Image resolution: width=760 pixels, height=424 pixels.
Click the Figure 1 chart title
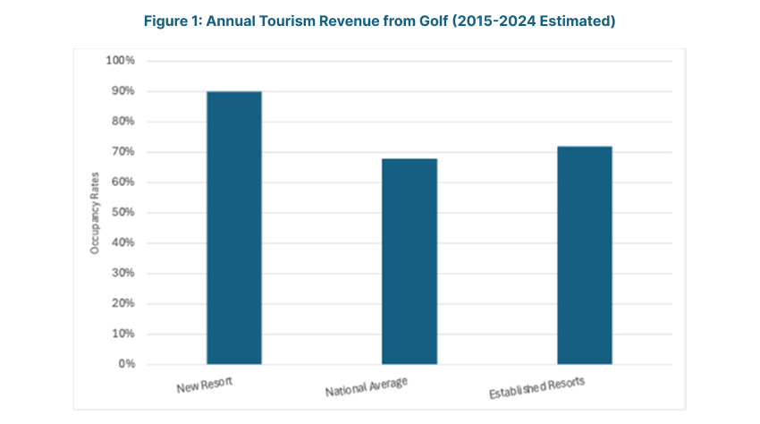(x=379, y=21)
